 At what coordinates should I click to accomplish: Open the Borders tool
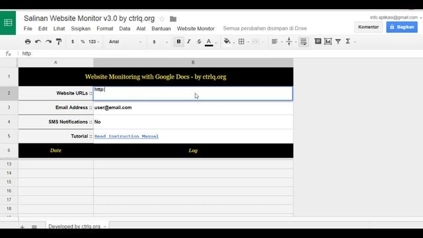[241, 41]
